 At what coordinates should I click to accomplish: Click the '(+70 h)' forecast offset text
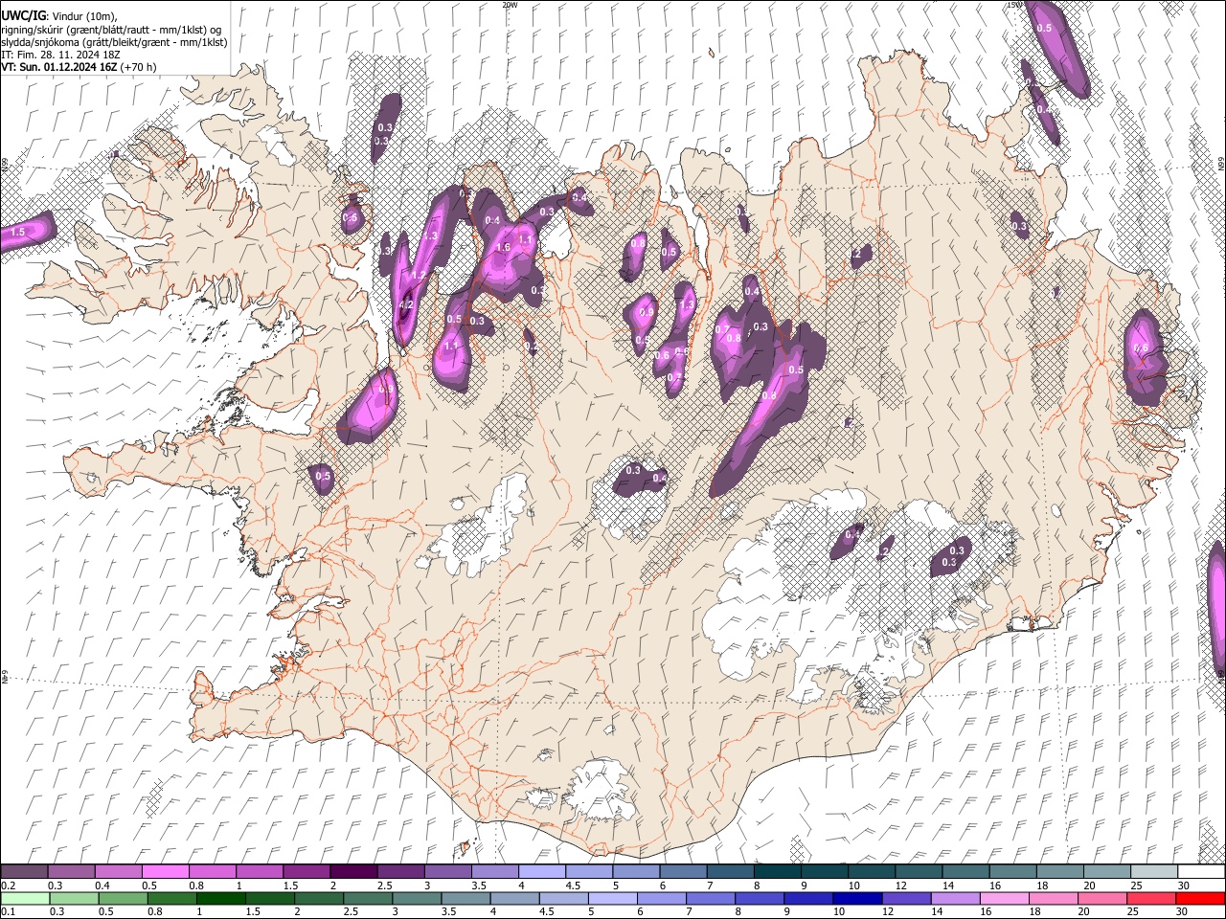[x=139, y=67]
